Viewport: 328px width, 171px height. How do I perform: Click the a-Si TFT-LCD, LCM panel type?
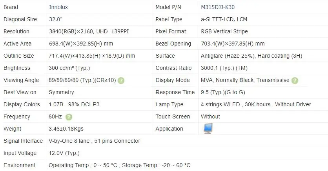click(x=224, y=19)
